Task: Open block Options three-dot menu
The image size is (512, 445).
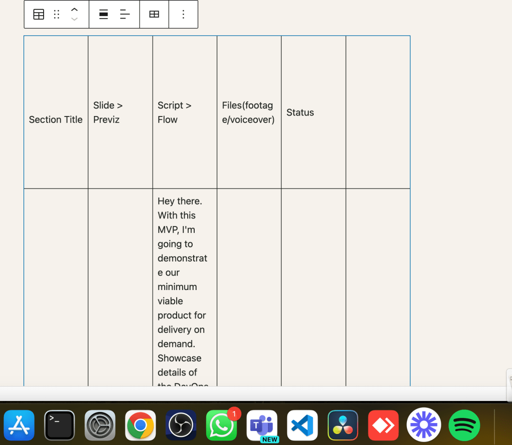Action: tap(183, 14)
